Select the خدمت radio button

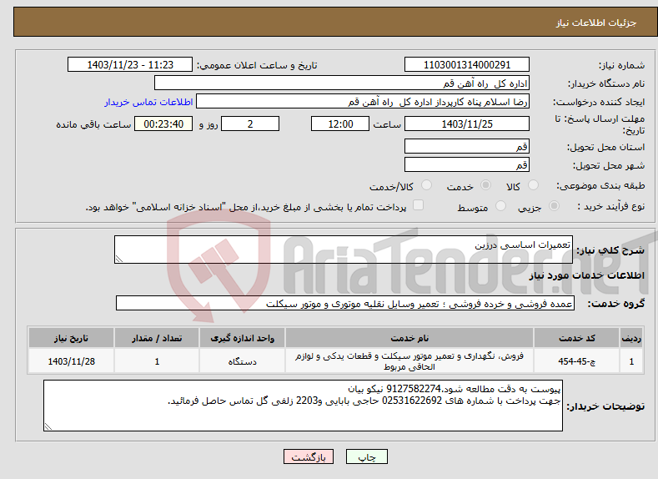[485, 185]
